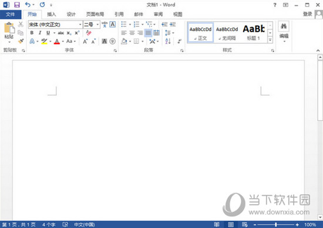Viewport: 323px width, 228px height.
Task: Apply the No Spacing style
Action: click(227, 33)
